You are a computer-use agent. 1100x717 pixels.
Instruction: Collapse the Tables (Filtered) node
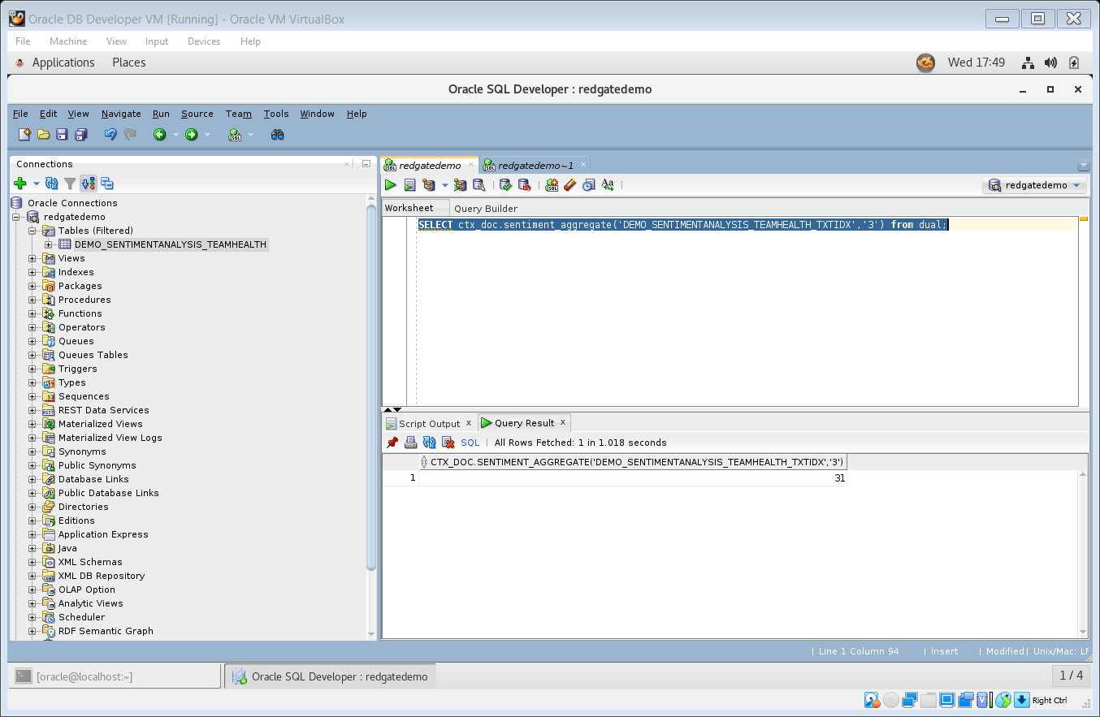32,231
